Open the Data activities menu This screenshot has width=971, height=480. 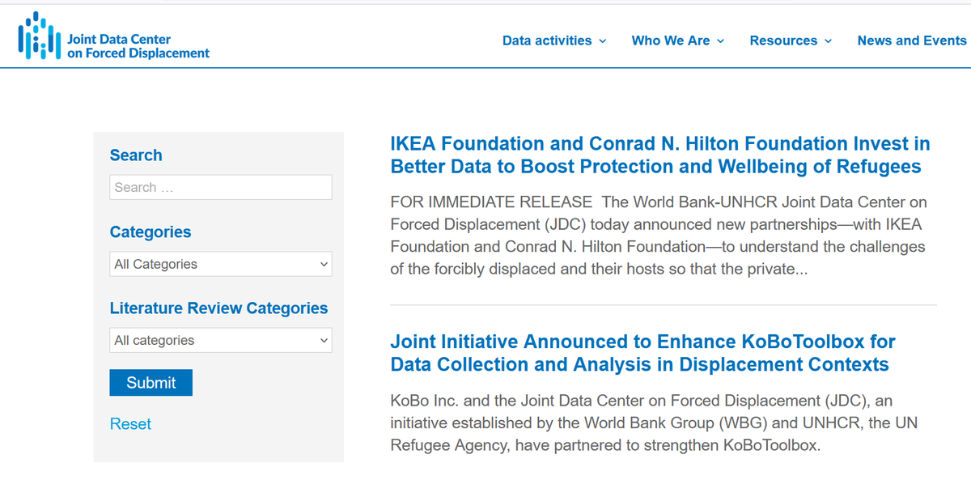tap(554, 40)
